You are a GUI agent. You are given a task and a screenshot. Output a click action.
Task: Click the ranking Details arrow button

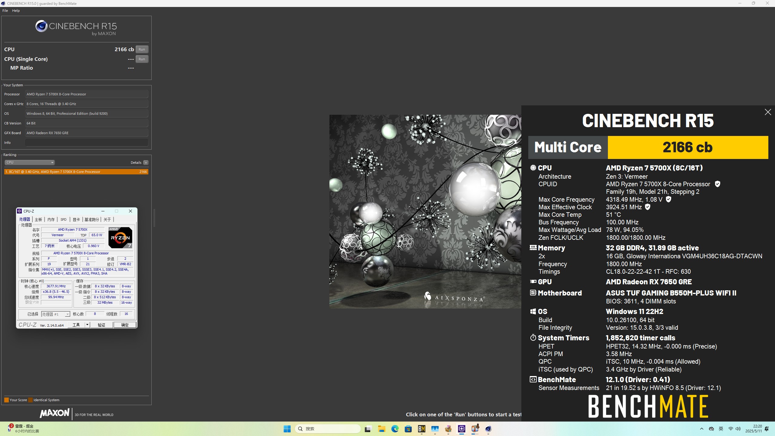(x=146, y=163)
